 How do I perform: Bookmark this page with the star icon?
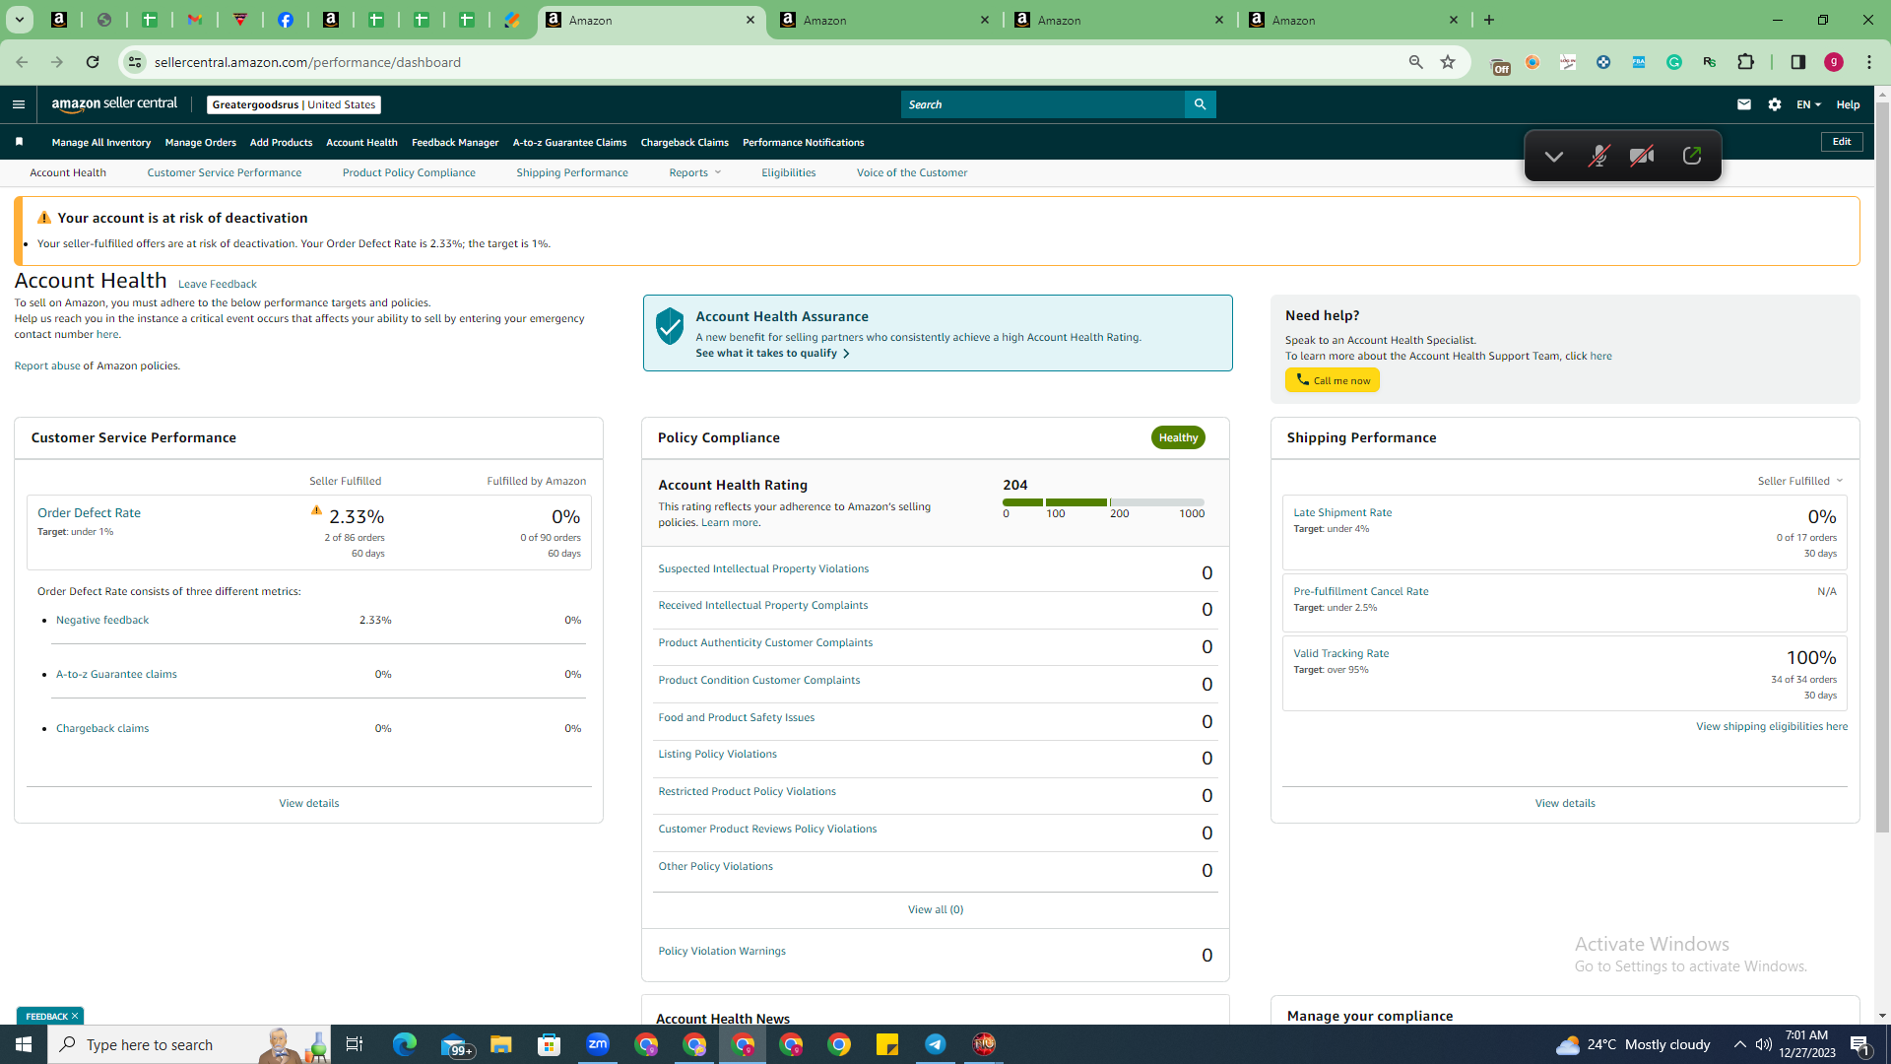coord(1448,62)
